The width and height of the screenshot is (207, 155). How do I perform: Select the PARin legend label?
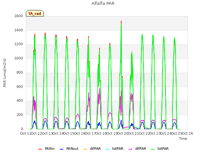(49, 149)
